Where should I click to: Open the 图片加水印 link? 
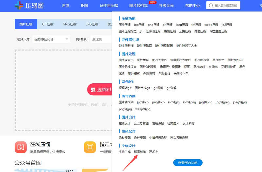click(x=235, y=60)
